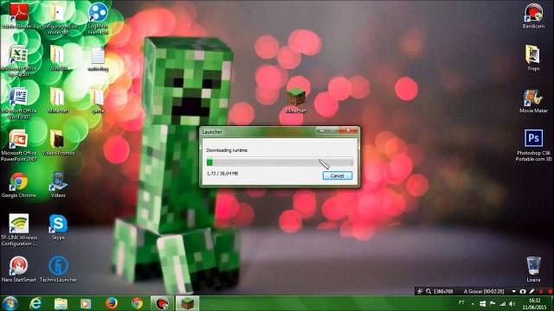Viewport: 554px width, 311px height.
Task: Show hidden tray icons arrow
Action: point(473,303)
